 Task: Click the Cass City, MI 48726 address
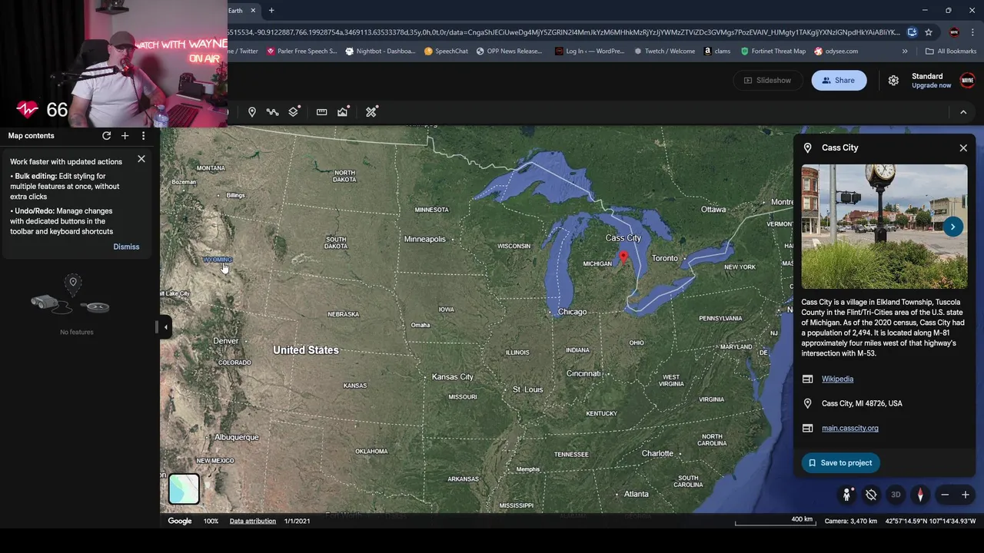(862, 403)
